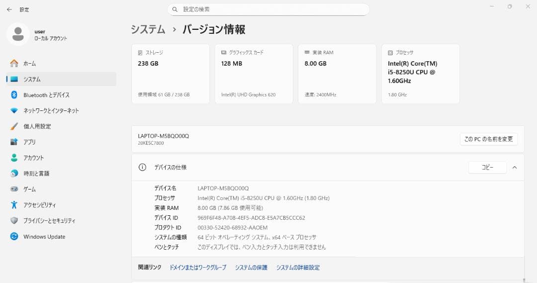Image resolution: width=537 pixels, height=283 pixels.
Task: Click the graphics card icon
Action: [x=224, y=52]
